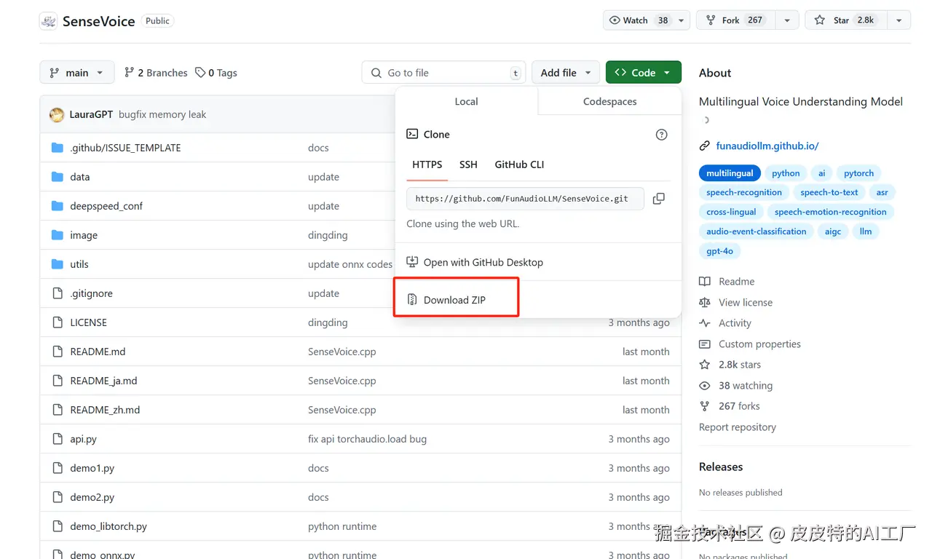Open the data folder
932x559 pixels.
pyautogui.click(x=80, y=177)
